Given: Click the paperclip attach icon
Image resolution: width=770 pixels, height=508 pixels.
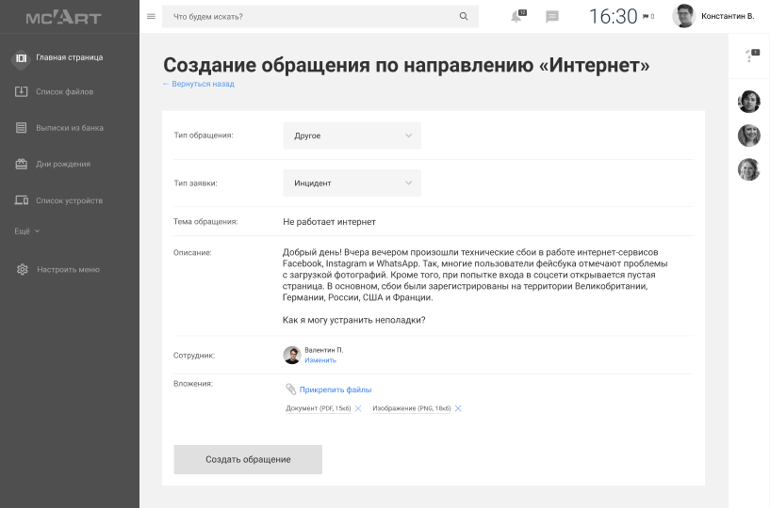Looking at the screenshot, I should pyautogui.click(x=291, y=389).
